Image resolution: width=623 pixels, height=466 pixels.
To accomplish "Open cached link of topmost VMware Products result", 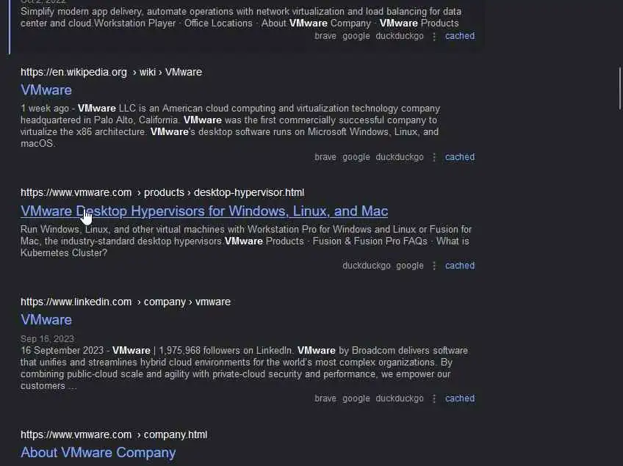I will [460, 36].
